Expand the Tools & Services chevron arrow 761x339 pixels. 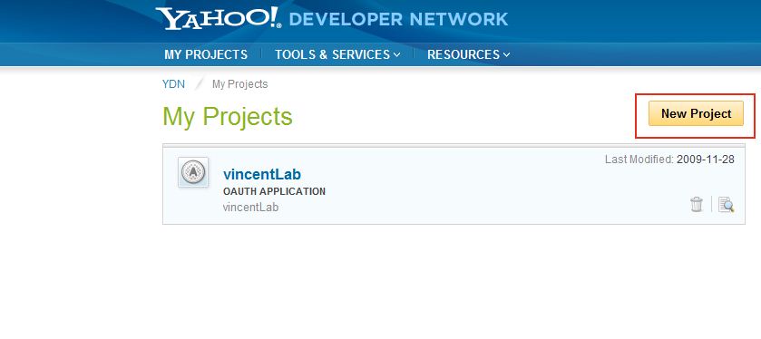[x=396, y=54]
